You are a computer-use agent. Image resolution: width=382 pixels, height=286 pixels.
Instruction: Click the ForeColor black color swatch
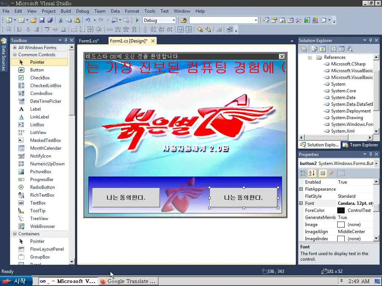(x=341, y=210)
